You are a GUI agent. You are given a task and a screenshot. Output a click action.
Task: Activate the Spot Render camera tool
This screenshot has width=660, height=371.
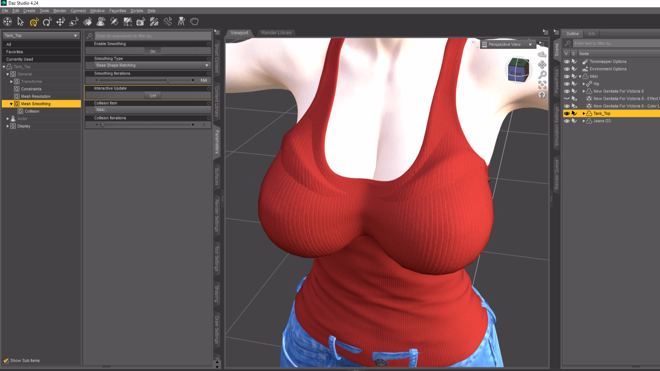[141, 22]
